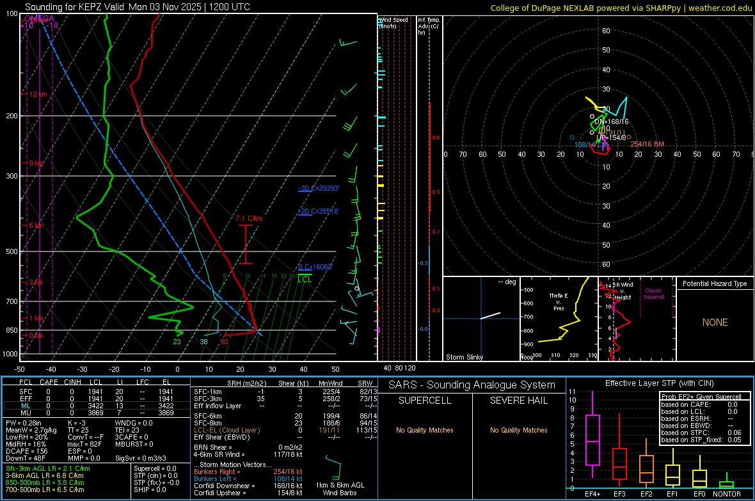This screenshot has height=501, width=755.
Task: Click the UP=154/8 hodograph label
Action: (x=612, y=138)
